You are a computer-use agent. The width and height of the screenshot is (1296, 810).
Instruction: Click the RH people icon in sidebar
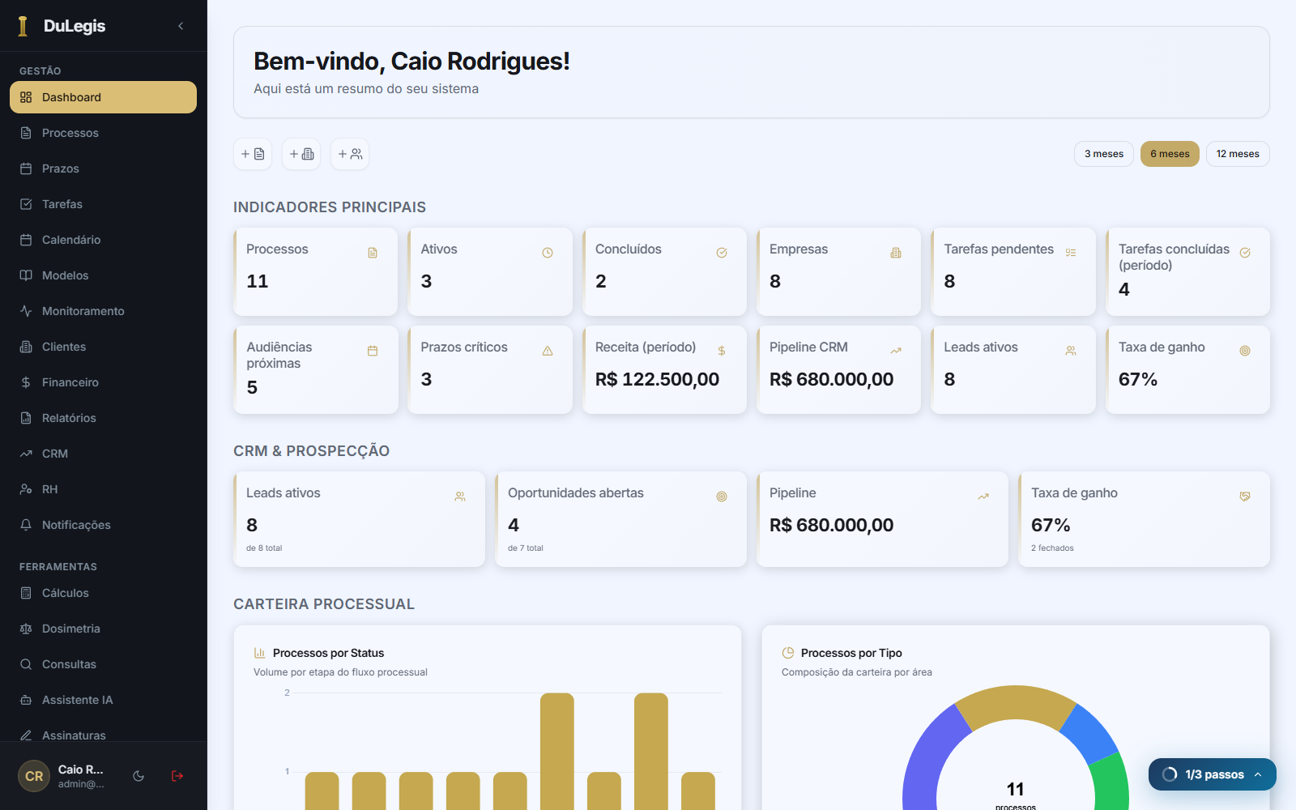point(26,489)
